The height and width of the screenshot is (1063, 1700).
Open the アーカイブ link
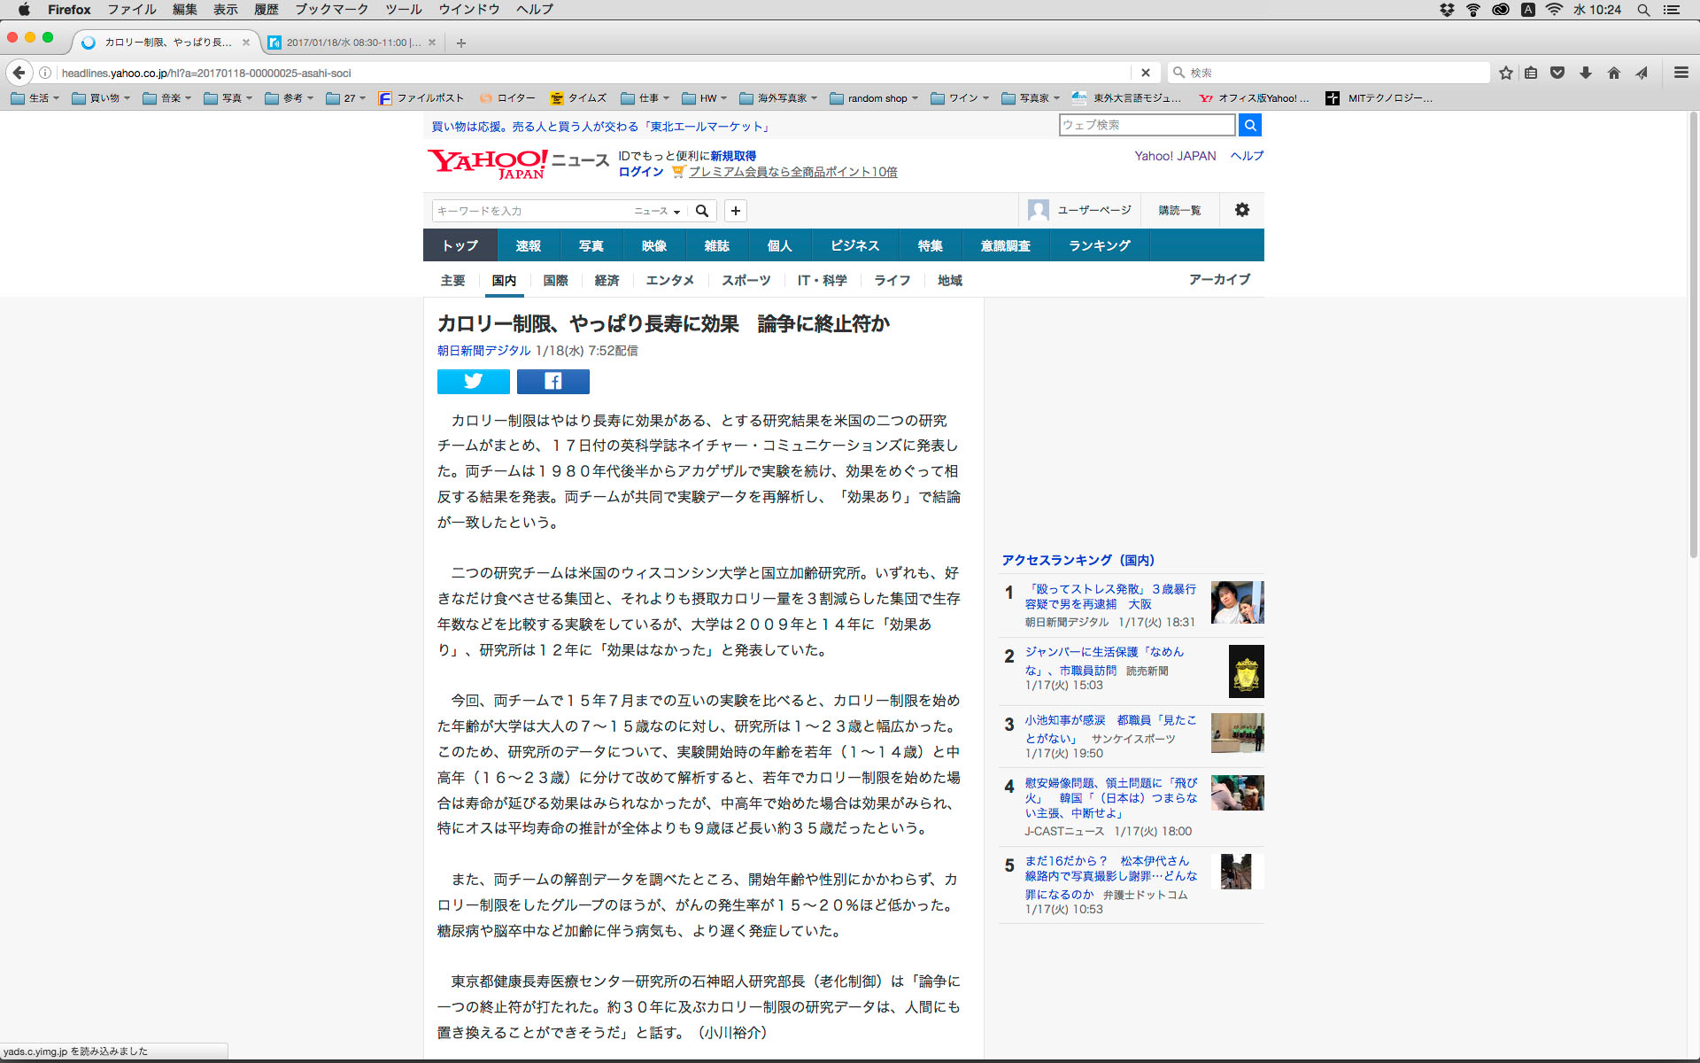1218,279
